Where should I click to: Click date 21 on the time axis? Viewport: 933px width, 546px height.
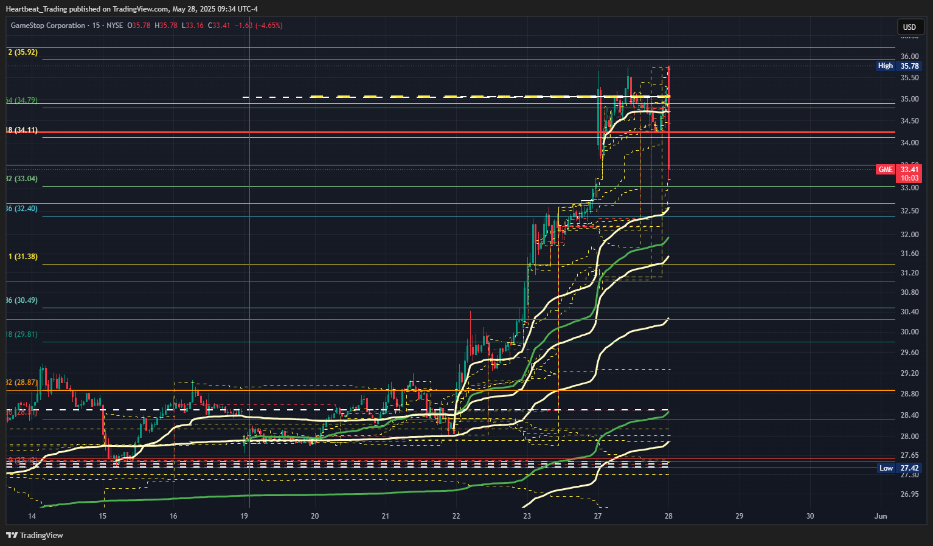point(386,516)
